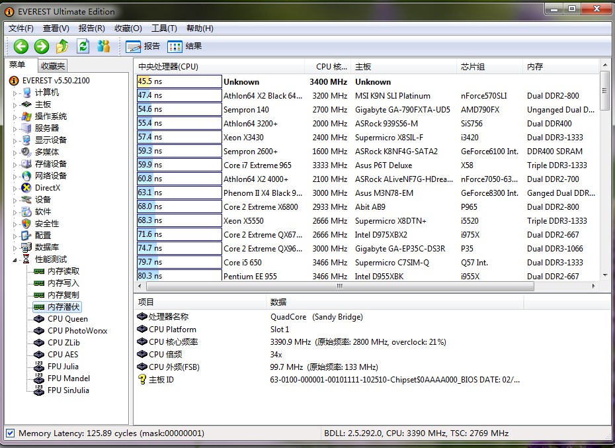Viewport: 615px width, 448px height.
Task: Sort by 芯片组 column header
Action: coord(489,67)
